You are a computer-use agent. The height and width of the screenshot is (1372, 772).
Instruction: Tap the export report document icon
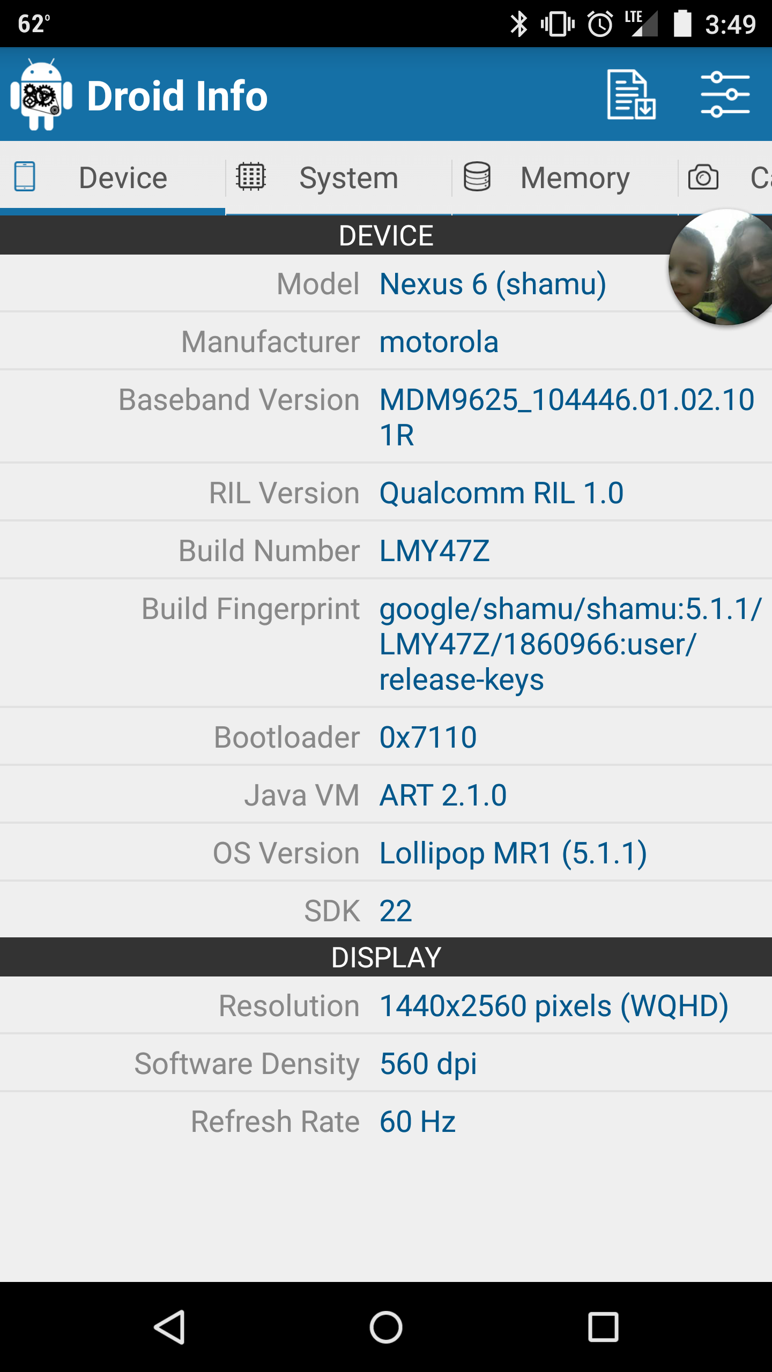click(631, 94)
